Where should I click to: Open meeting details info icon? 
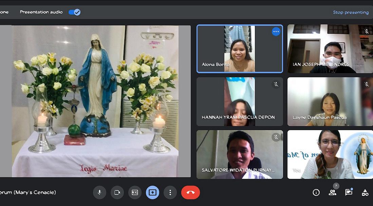click(316, 192)
